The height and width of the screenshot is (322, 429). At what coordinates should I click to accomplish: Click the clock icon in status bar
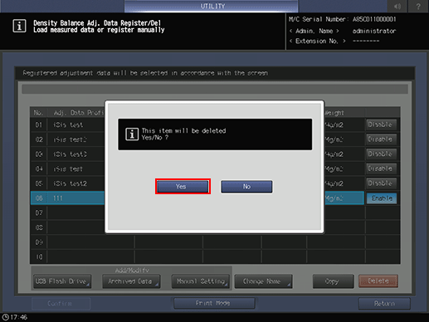point(5,317)
